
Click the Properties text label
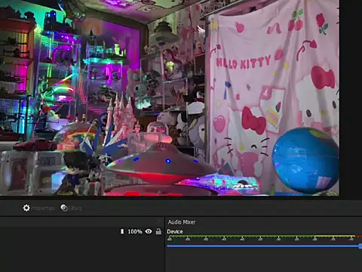(x=42, y=209)
